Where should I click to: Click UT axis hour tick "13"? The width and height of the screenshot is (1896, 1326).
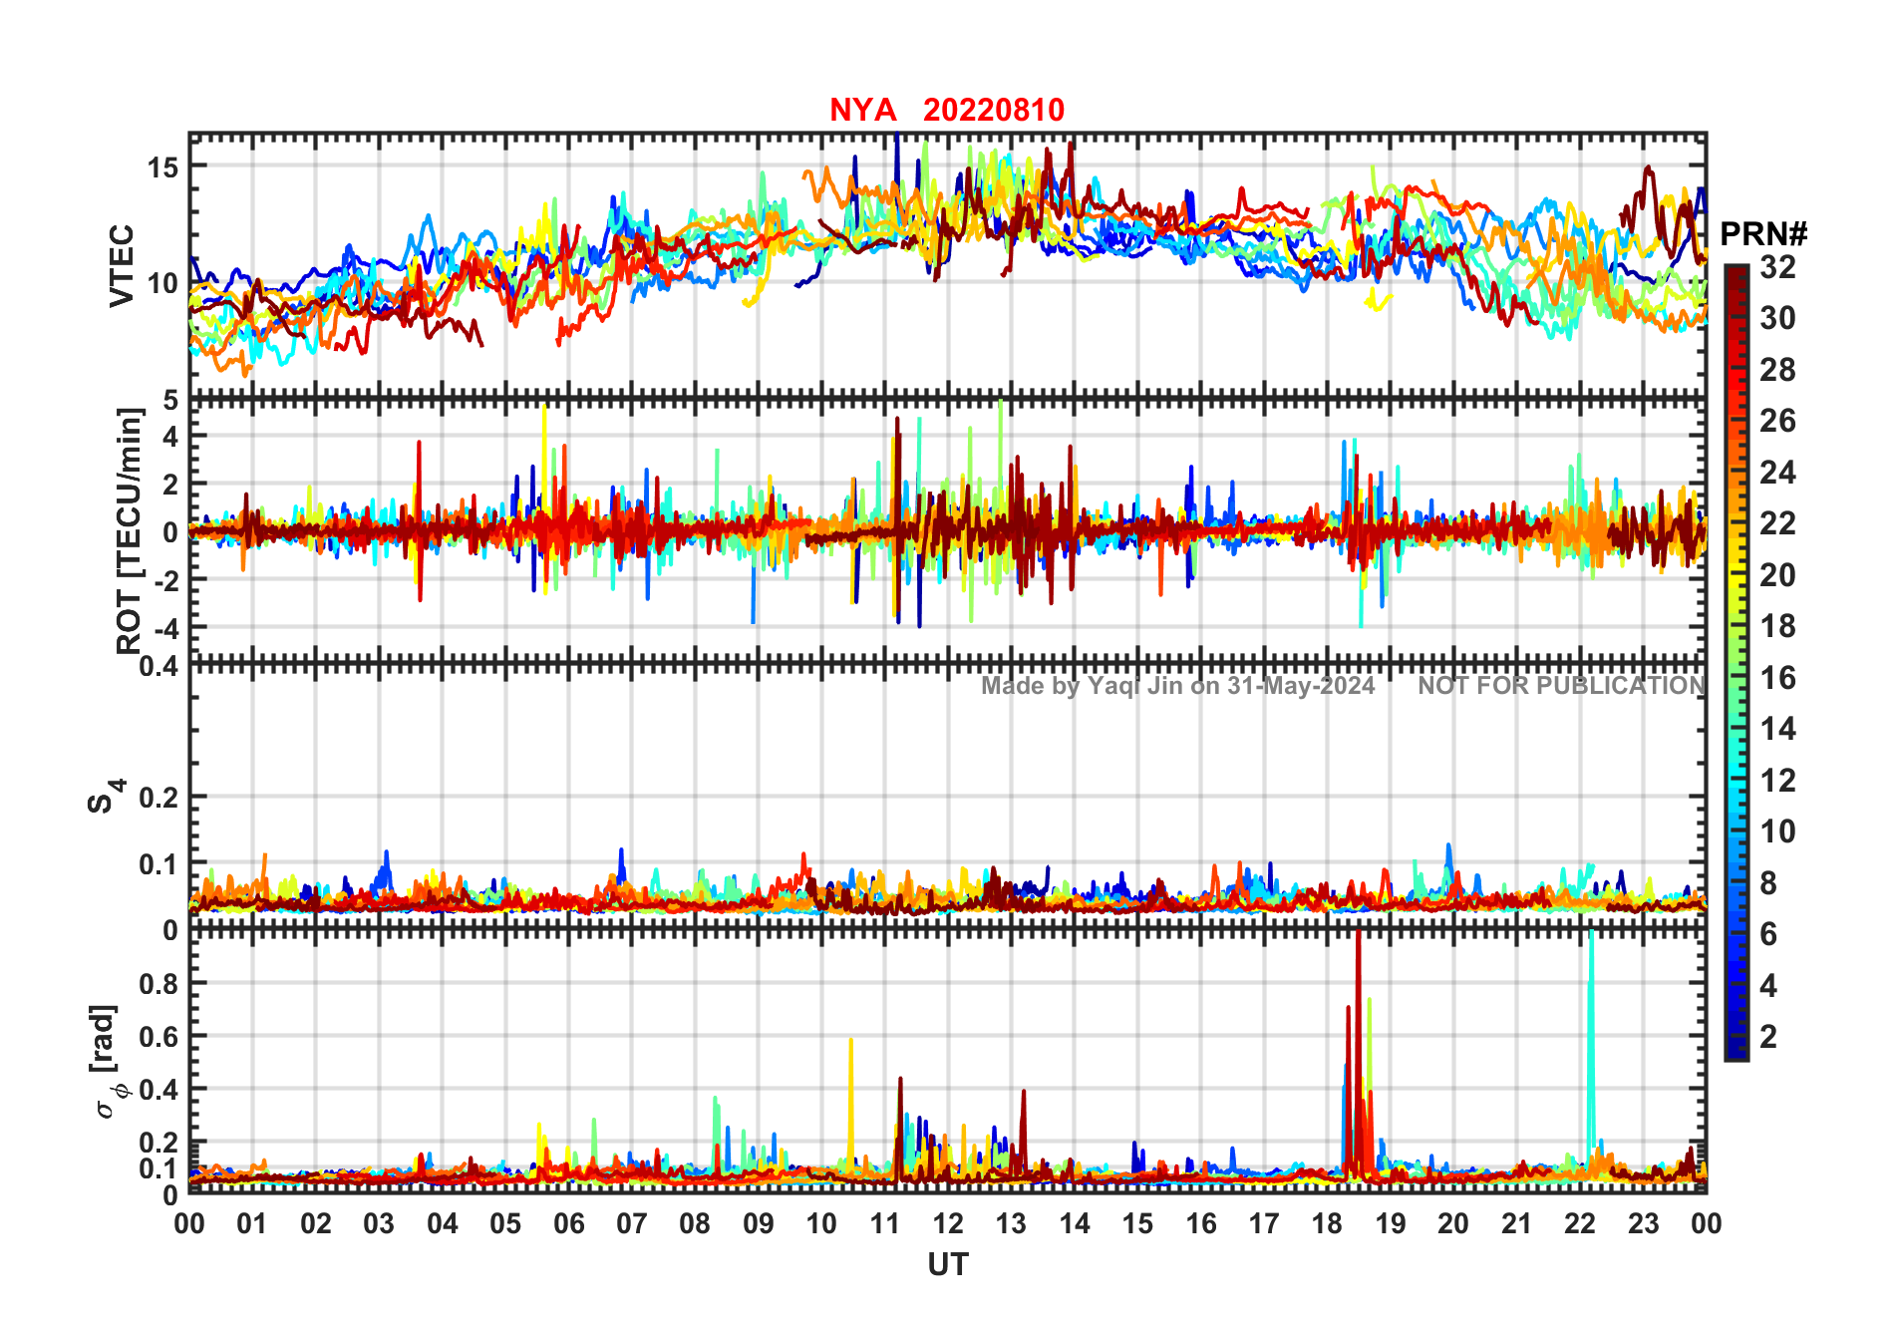click(x=1011, y=1224)
